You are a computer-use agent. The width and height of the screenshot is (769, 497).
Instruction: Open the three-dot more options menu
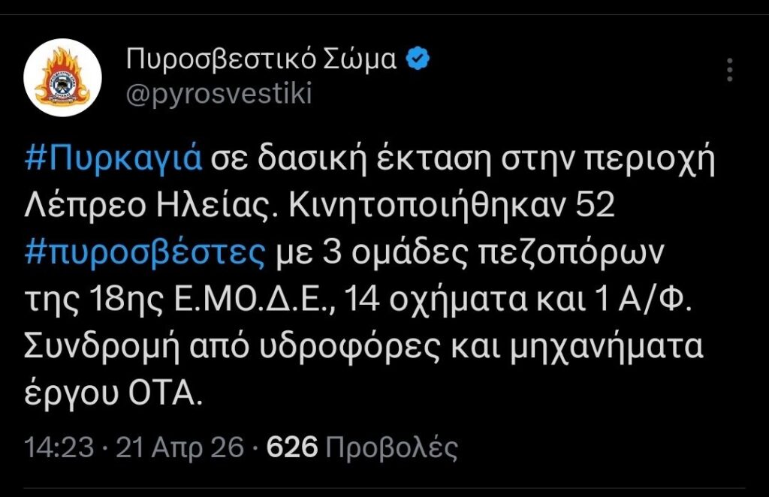click(729, 70)
